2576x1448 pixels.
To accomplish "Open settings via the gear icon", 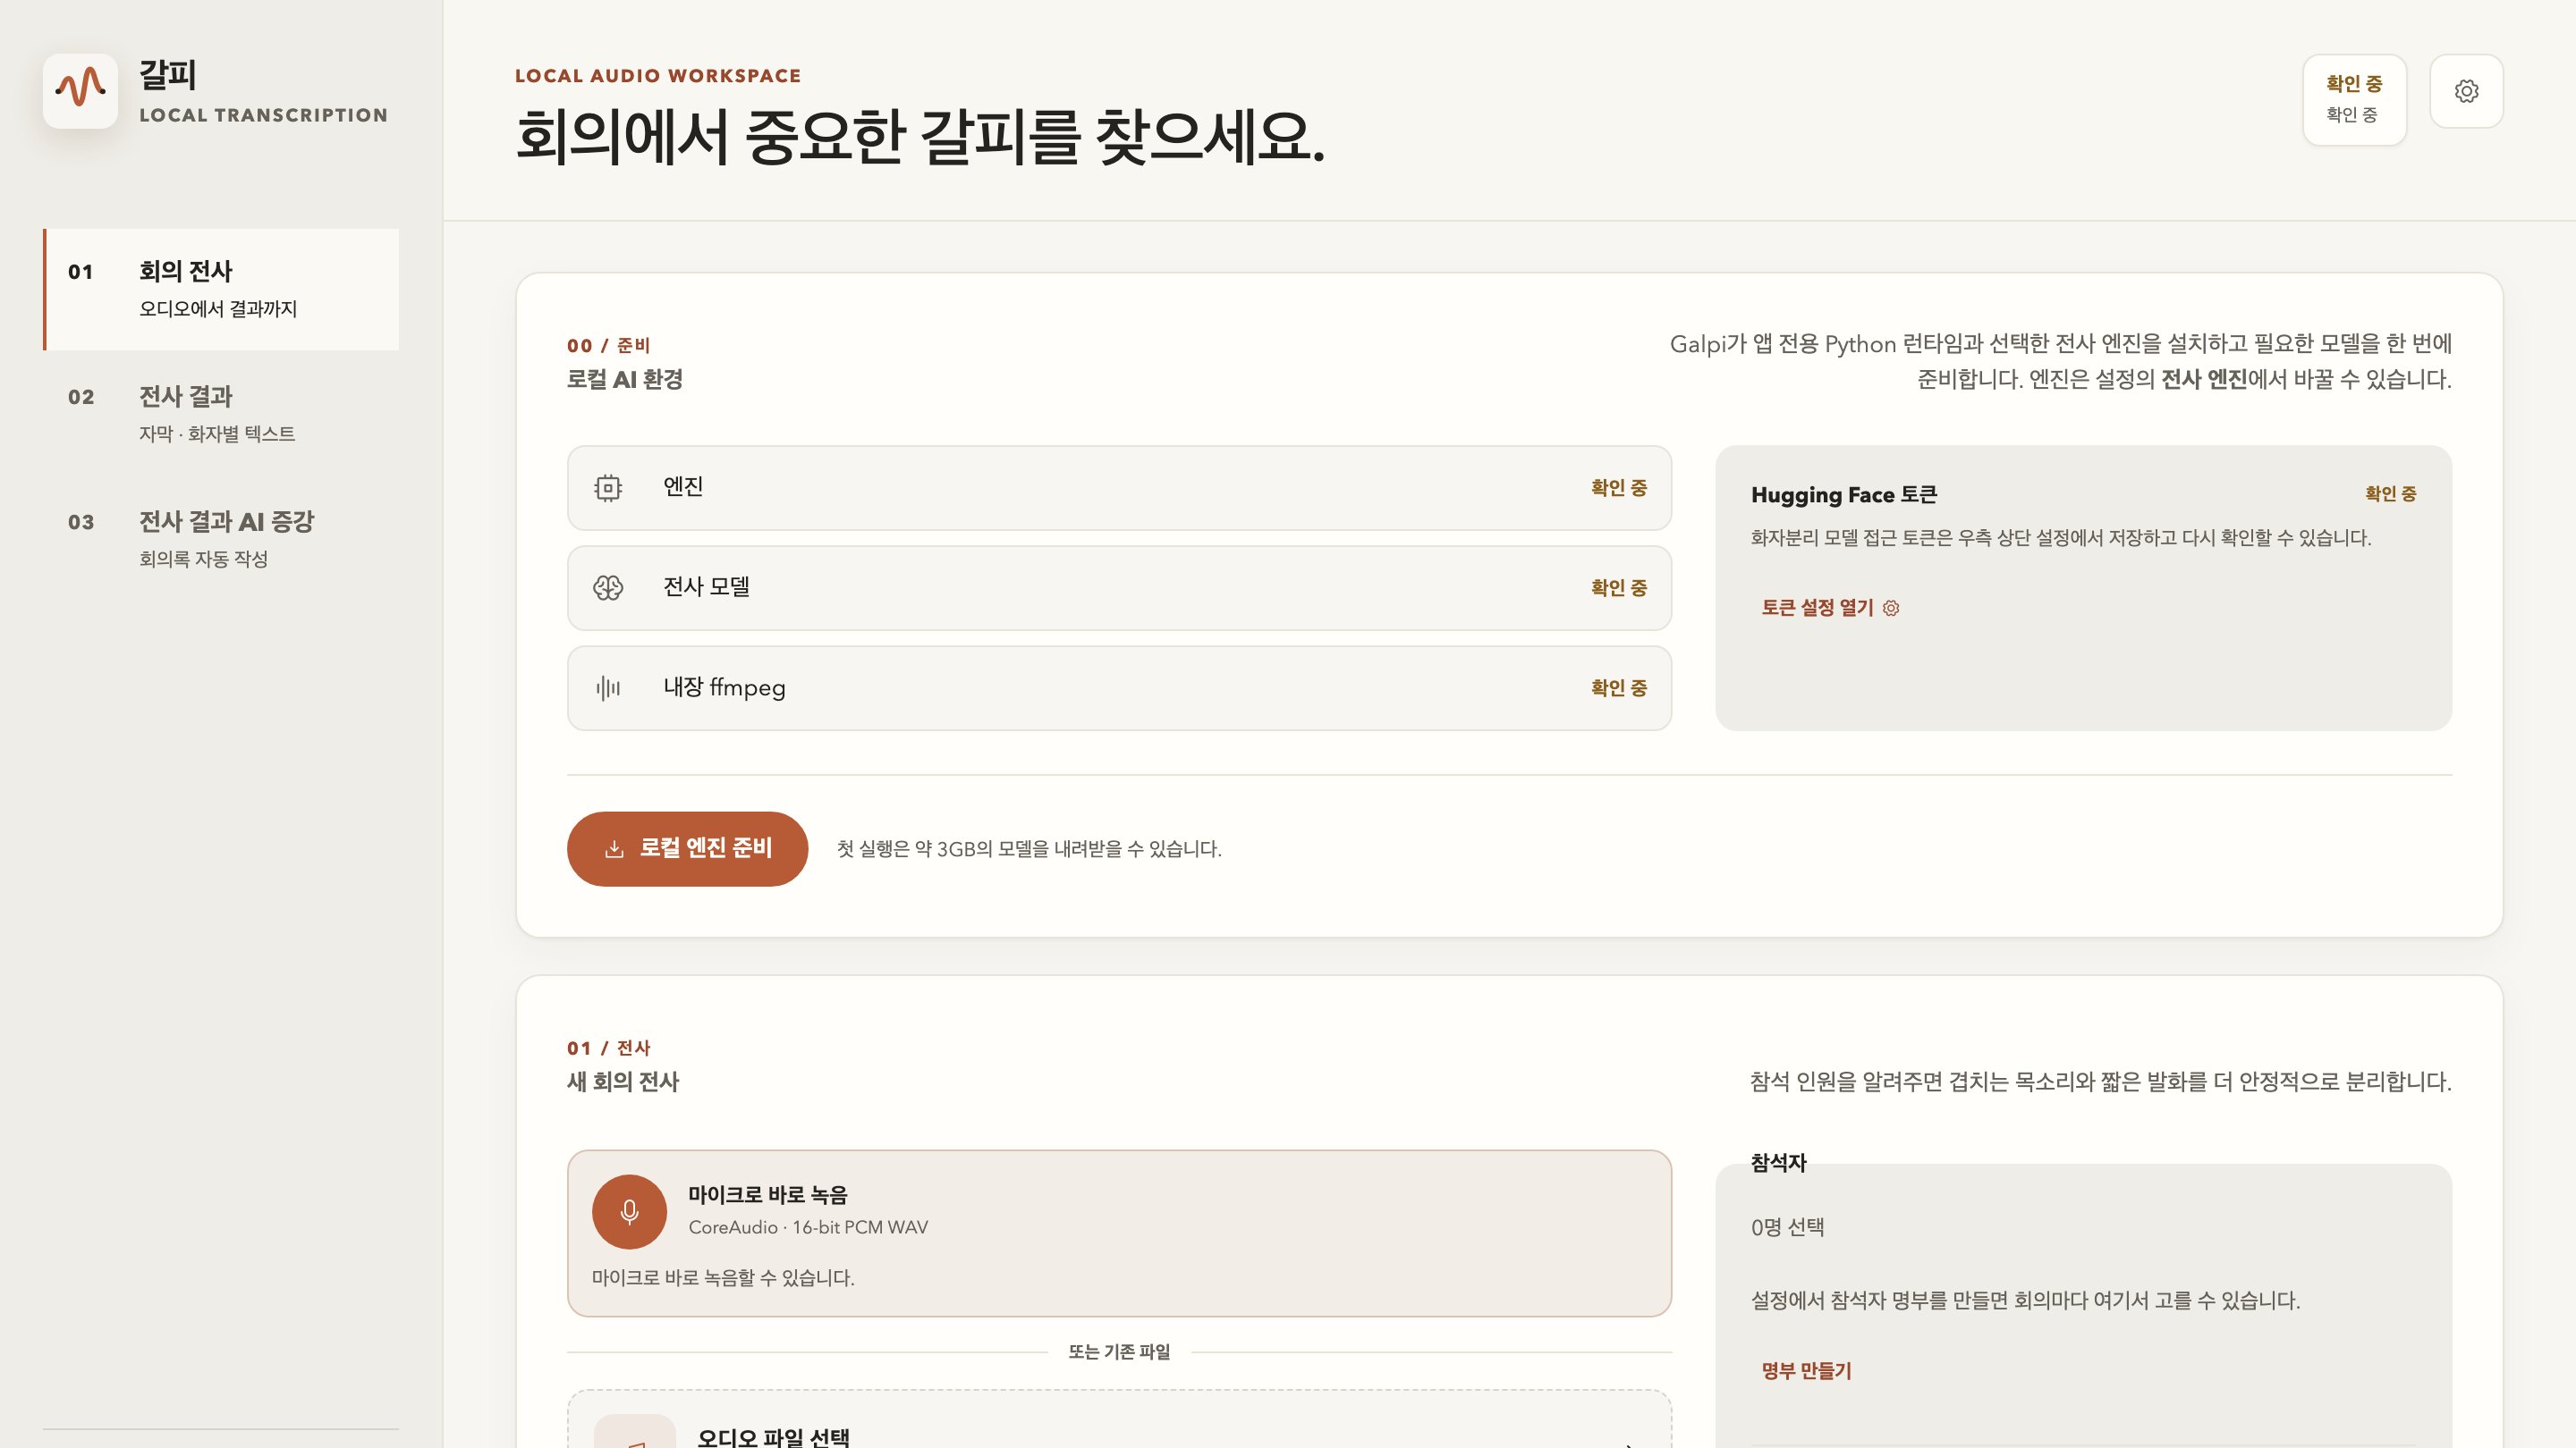I will point(2466,91).
